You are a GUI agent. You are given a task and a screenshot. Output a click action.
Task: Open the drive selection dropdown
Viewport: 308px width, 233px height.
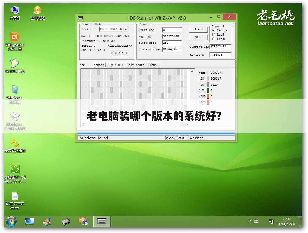pyautogui.click(x=126, y=29)
